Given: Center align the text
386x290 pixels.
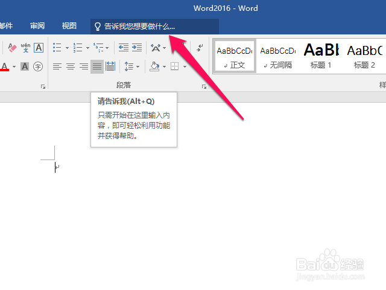Looking at the screenshot, I should coord(71,66).
